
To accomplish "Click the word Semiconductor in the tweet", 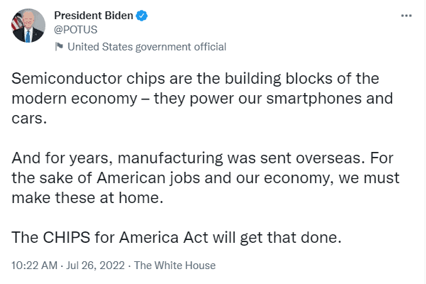I will (x=67, y=79).
